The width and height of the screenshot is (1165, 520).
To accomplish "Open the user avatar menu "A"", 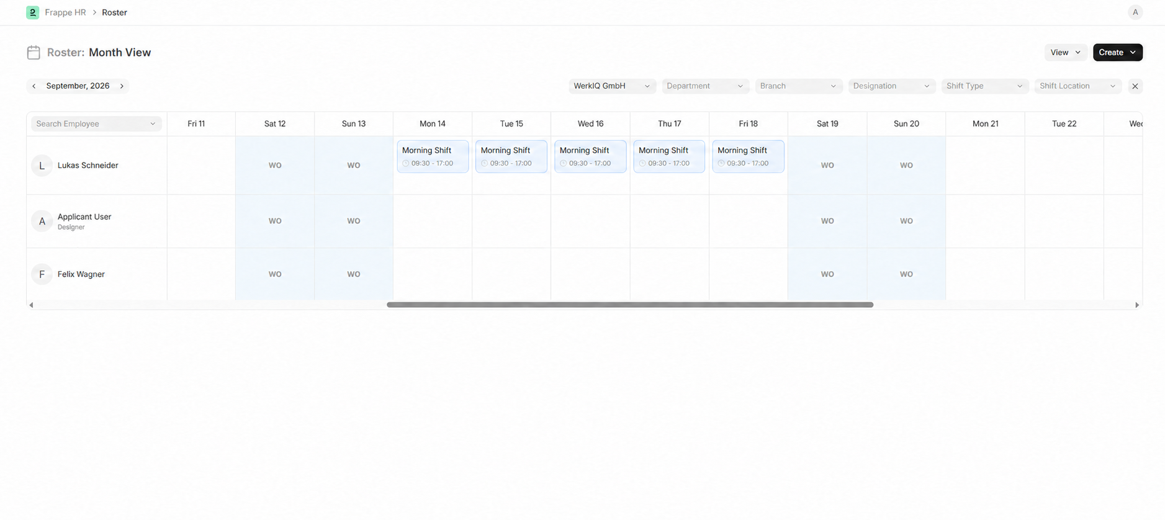I will [x=1135, y=12].
